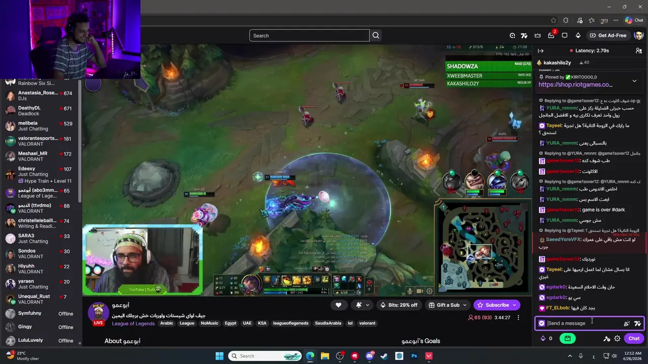Image resolution: width=648 pixels, height=364 pixels.
Task: Open the user profile avatar menu
Action: (x=638, y=35)
